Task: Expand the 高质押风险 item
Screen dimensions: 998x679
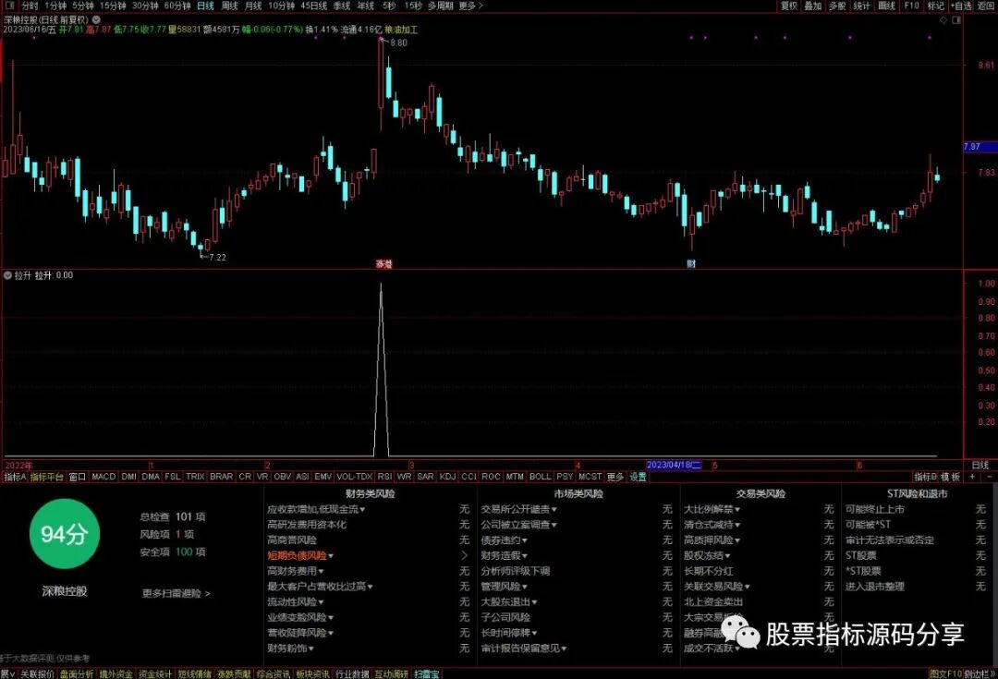Action: [x=712, y=540]
